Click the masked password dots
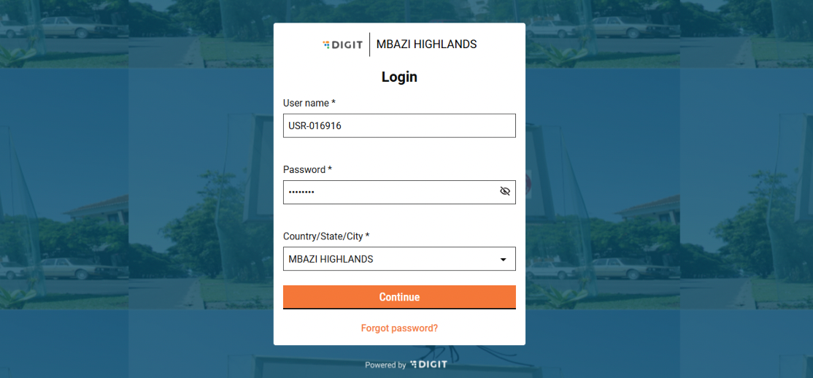 click(x=301, y=192)
